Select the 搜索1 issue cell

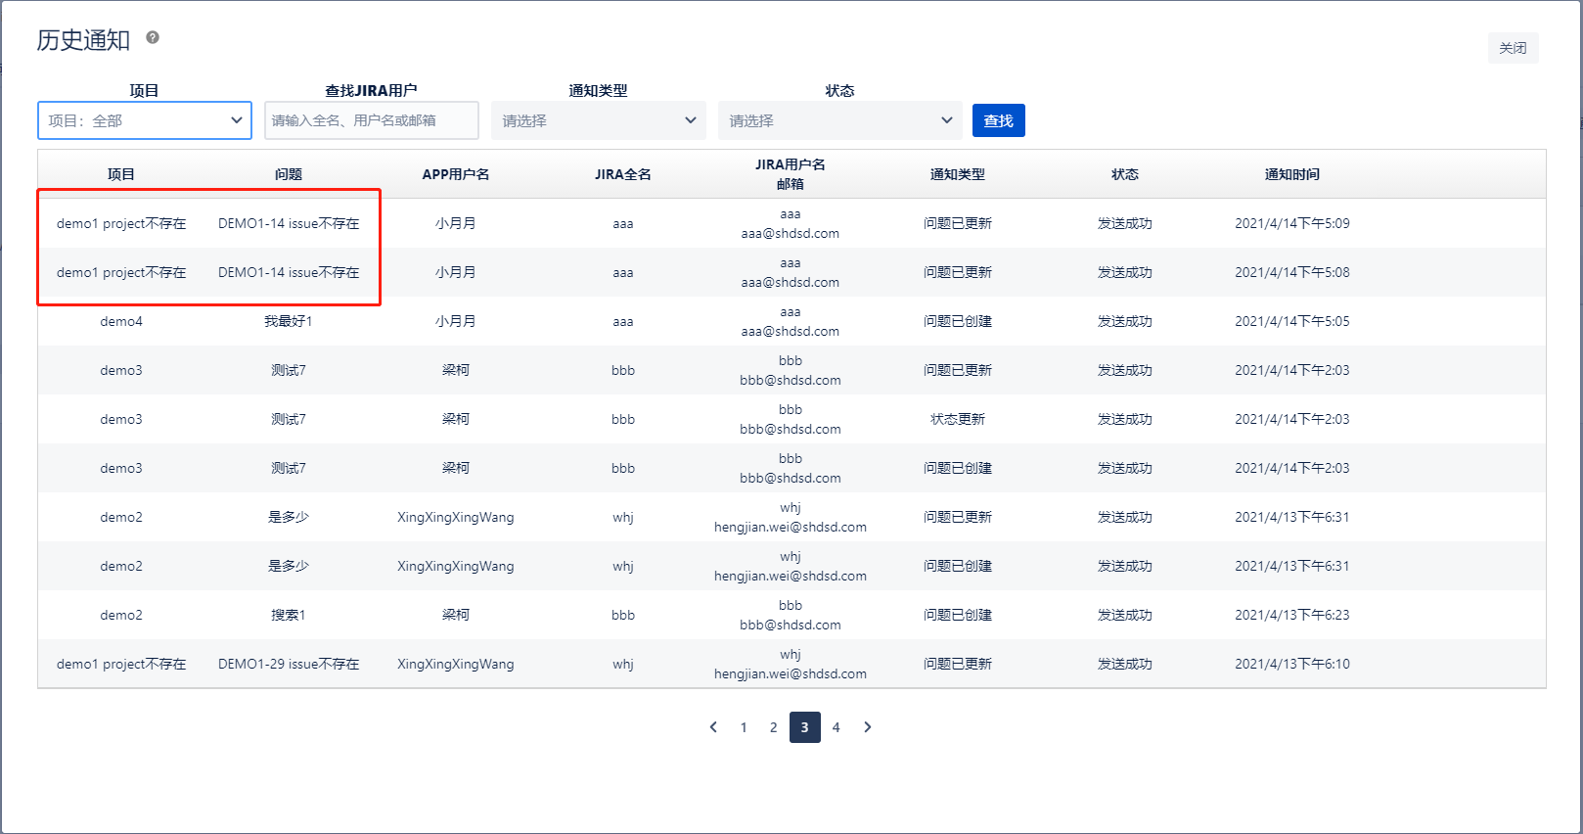[288, 615]
